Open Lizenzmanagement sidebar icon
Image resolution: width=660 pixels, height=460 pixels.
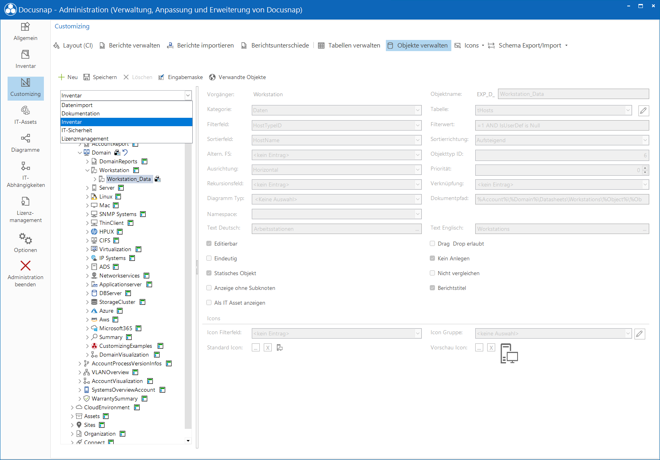pos(26,210)
